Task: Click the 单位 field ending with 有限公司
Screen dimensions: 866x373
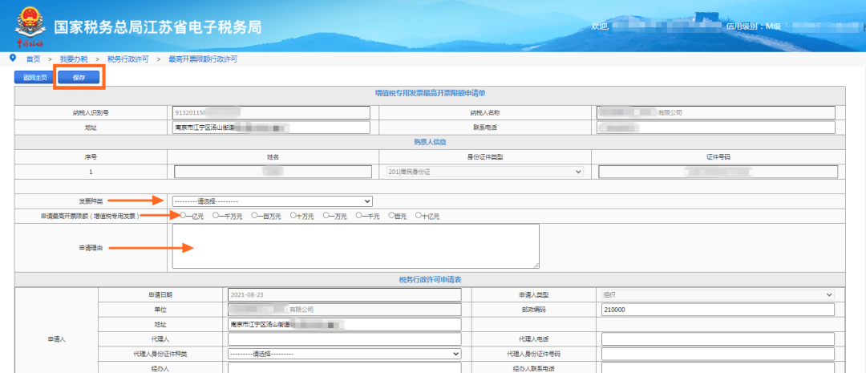Action: [x=345, y=310]
